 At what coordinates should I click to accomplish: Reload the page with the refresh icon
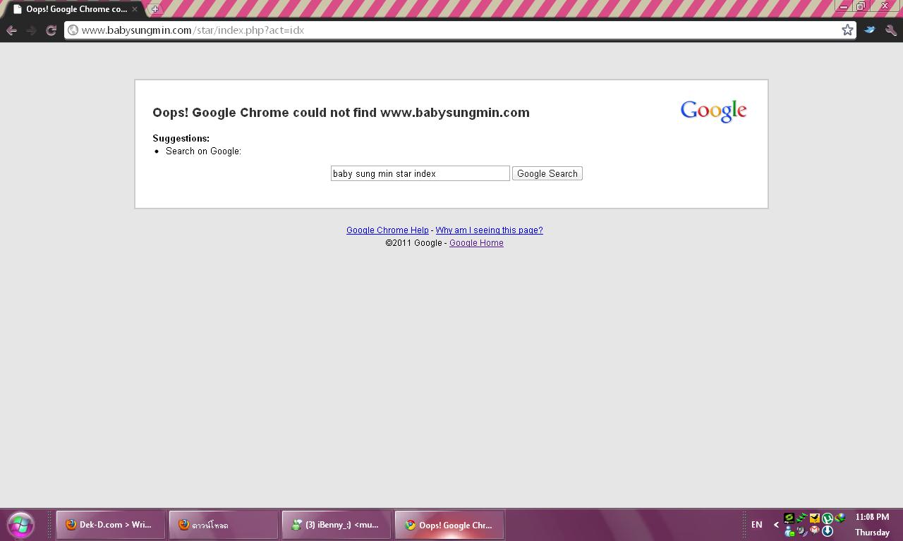point(51,30)
